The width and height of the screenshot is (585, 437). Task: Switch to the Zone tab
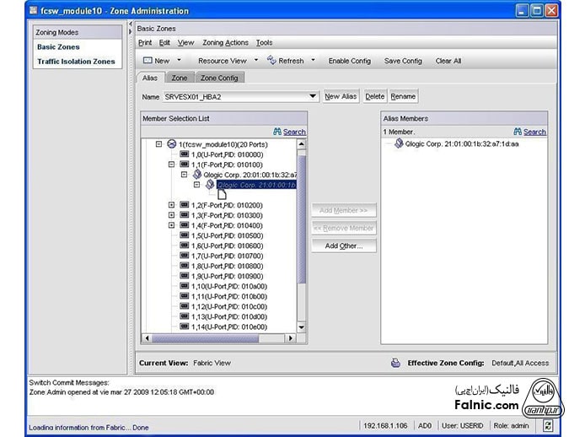pos(180,78)
